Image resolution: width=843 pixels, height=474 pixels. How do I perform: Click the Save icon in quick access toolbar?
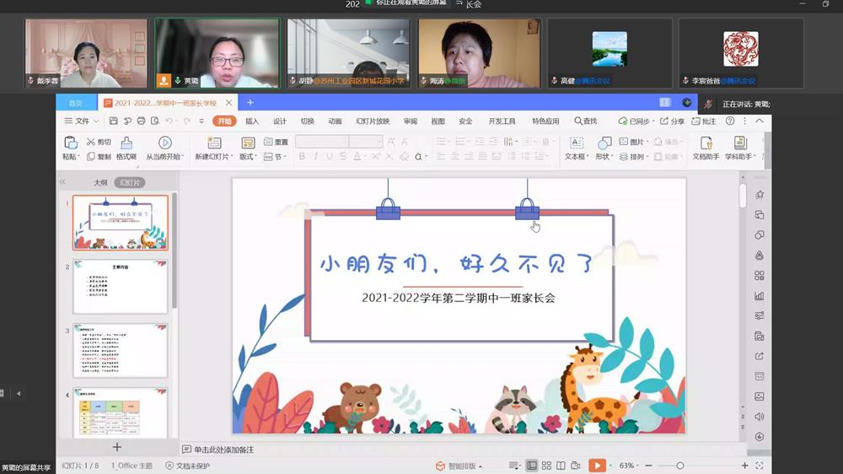tap(114, 121)
